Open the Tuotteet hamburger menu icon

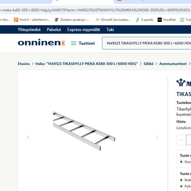tap(74, 43)
